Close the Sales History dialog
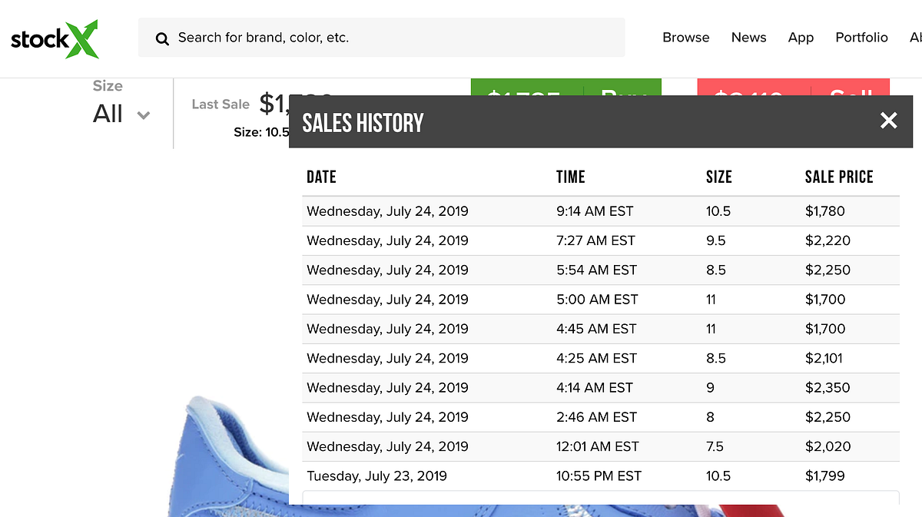Image resolution: width=922 pixels, height=517 pixels. pos(888,121)
